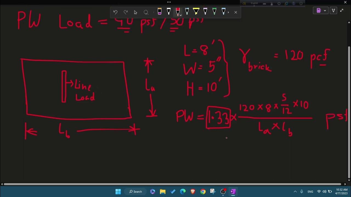This screenshot has width=351, height=197.
Task: Open the Windows Start menu
Action: pos(118,192)
